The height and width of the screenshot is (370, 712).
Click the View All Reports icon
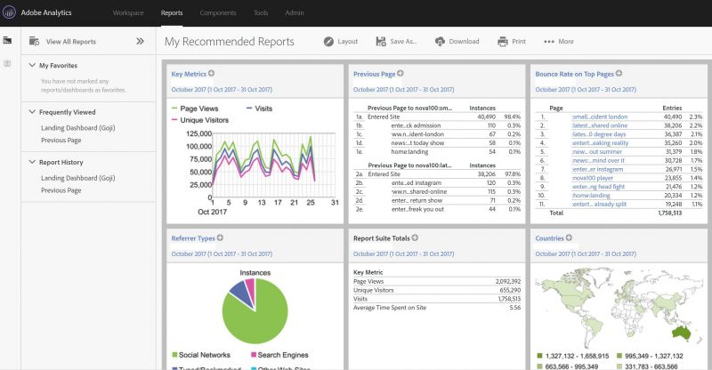tap(34, 41)
